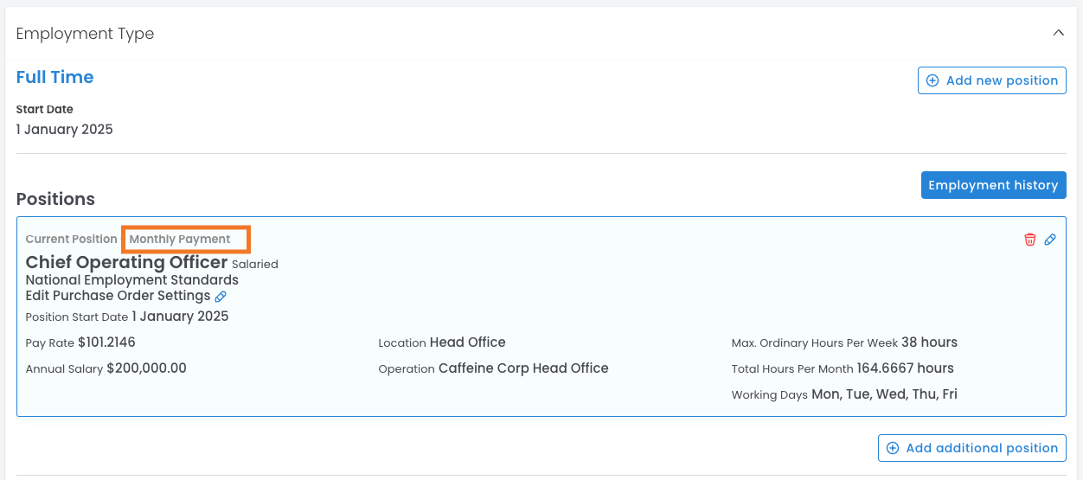The width and height of the screenshot is (1083, 480).
Task: Click the Full Time employment type link
Action: 54,77
